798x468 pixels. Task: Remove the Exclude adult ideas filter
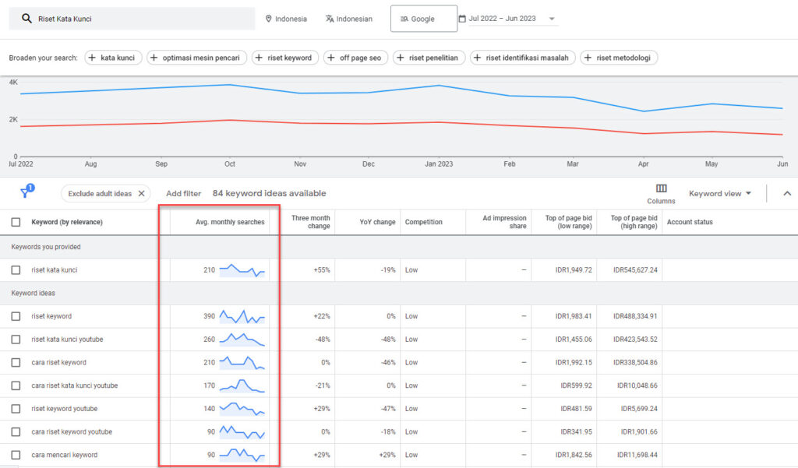pyautogui.click(x=142, y=193)
